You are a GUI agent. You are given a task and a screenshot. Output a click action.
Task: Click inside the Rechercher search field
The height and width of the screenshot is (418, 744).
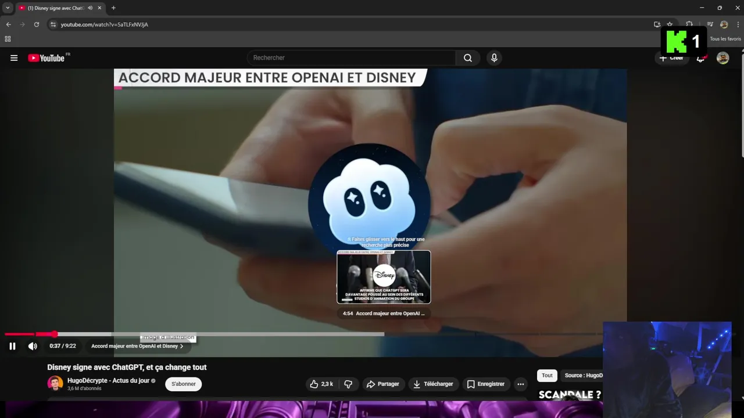coord(352,57)
